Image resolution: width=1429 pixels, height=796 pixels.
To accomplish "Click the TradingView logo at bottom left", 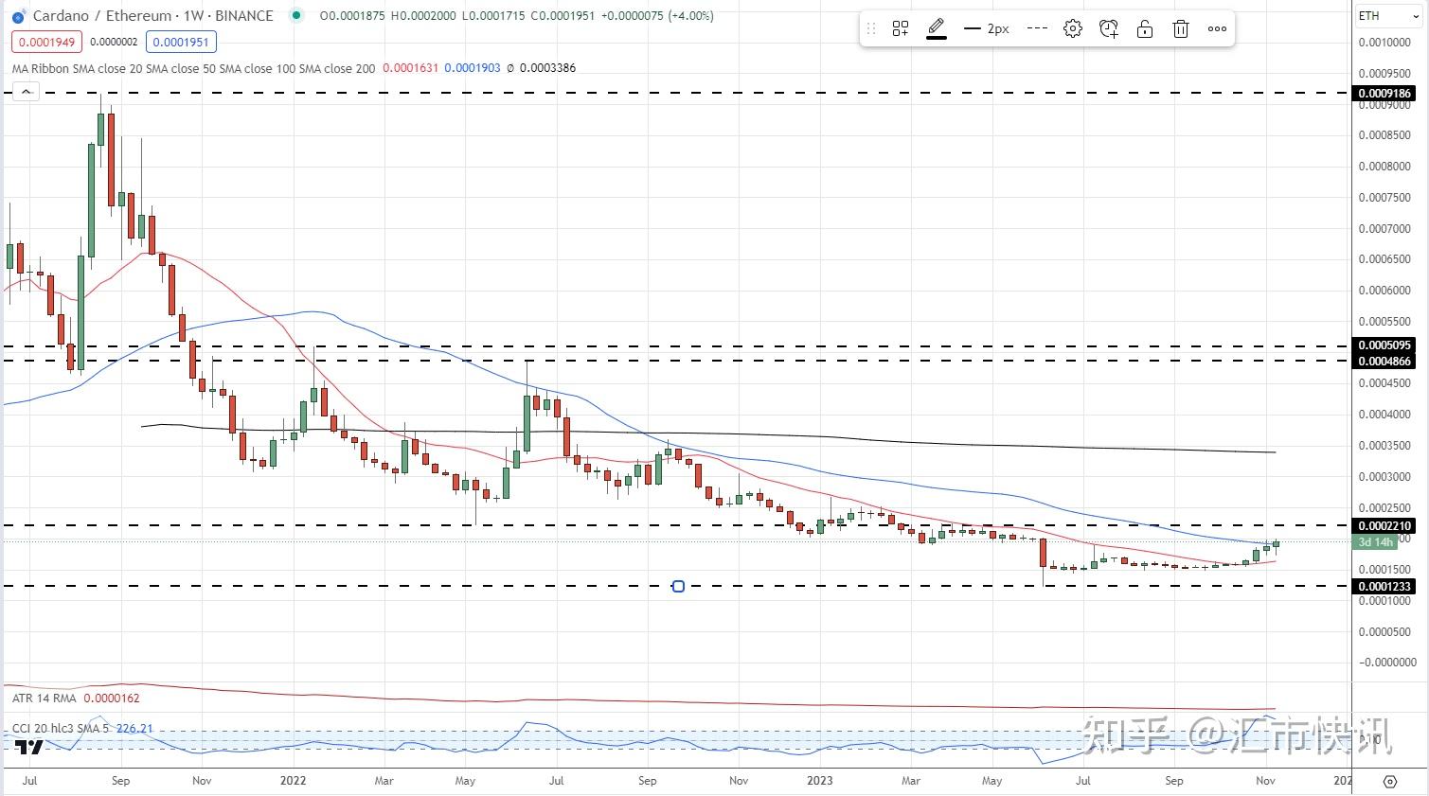I will point(28,748).
